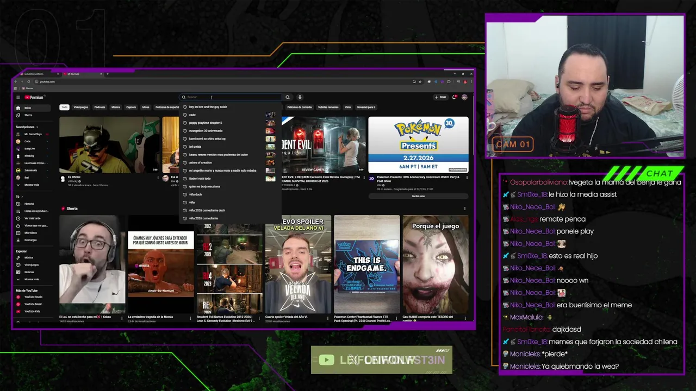Open Ver más tarde in sidebar
The image size is (696, 391).
tap(33, 218)
